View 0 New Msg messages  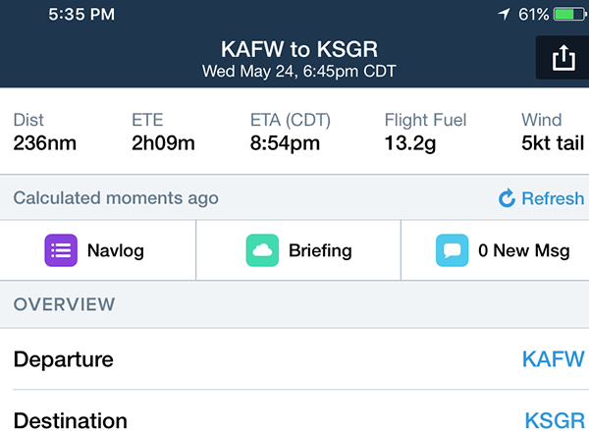pos(495,250)
